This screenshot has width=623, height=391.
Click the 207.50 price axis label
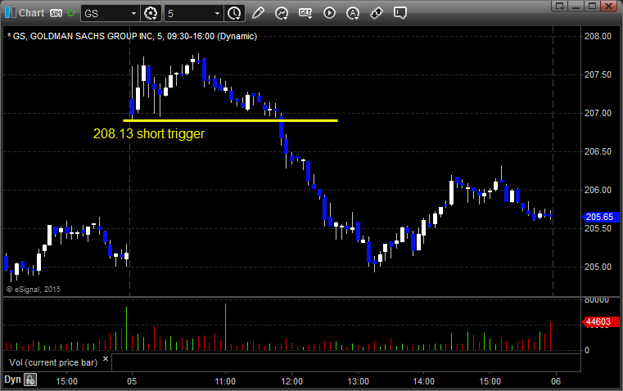(598, 74)
